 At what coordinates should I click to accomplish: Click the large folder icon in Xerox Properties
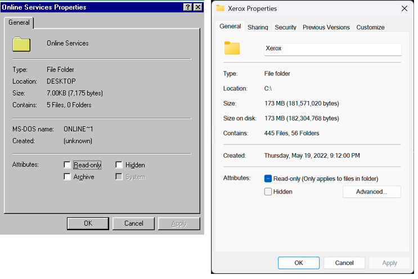tap(232, 48)
